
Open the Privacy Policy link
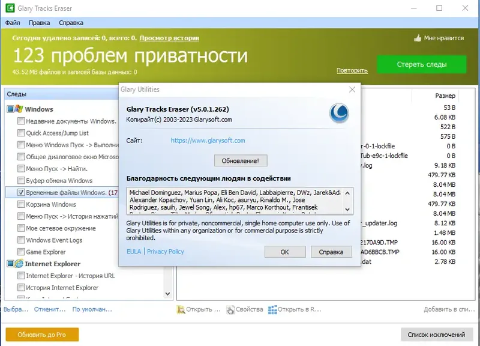(x=166, y=252)
